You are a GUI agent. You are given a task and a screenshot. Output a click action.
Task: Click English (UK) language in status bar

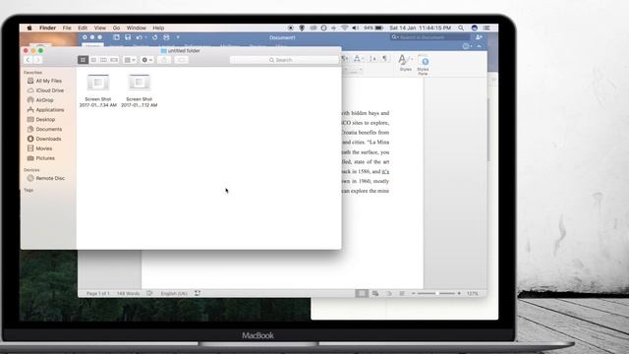pyautogui.click(x=174, y=293)
